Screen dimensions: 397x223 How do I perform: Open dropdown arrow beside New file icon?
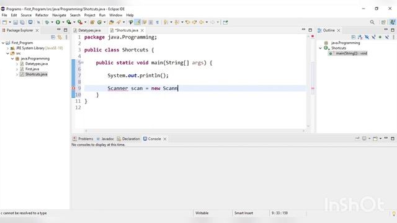pyautogui.click(x=10, y=22)
